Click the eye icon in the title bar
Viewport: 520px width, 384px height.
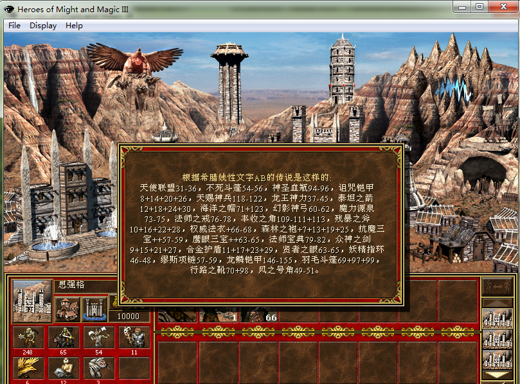9,9
